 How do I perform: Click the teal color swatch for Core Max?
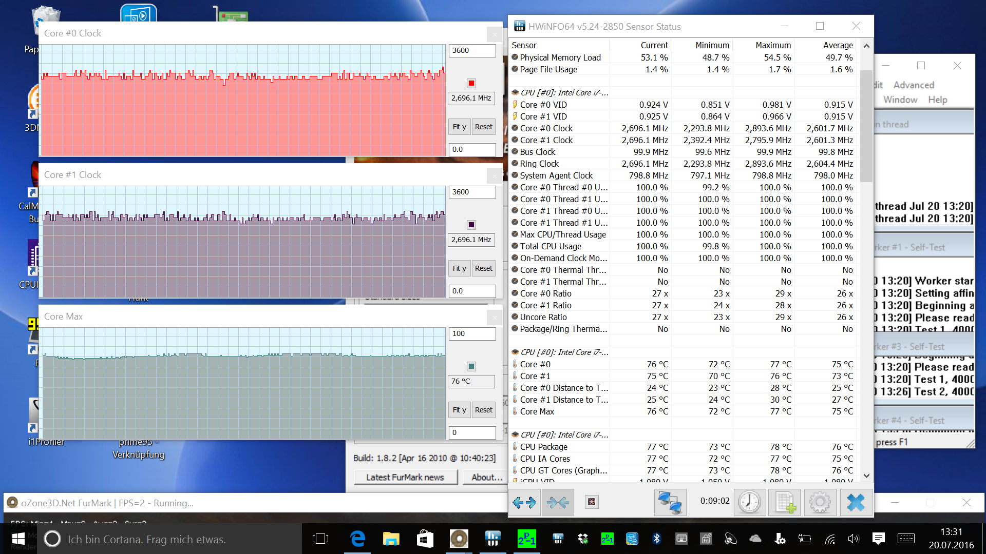[471, 366]
